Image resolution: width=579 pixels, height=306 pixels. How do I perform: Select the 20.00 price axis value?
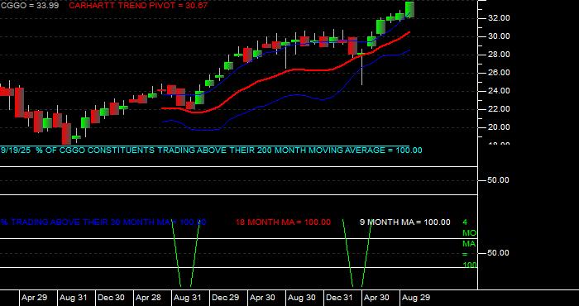(x=499, y=127)
